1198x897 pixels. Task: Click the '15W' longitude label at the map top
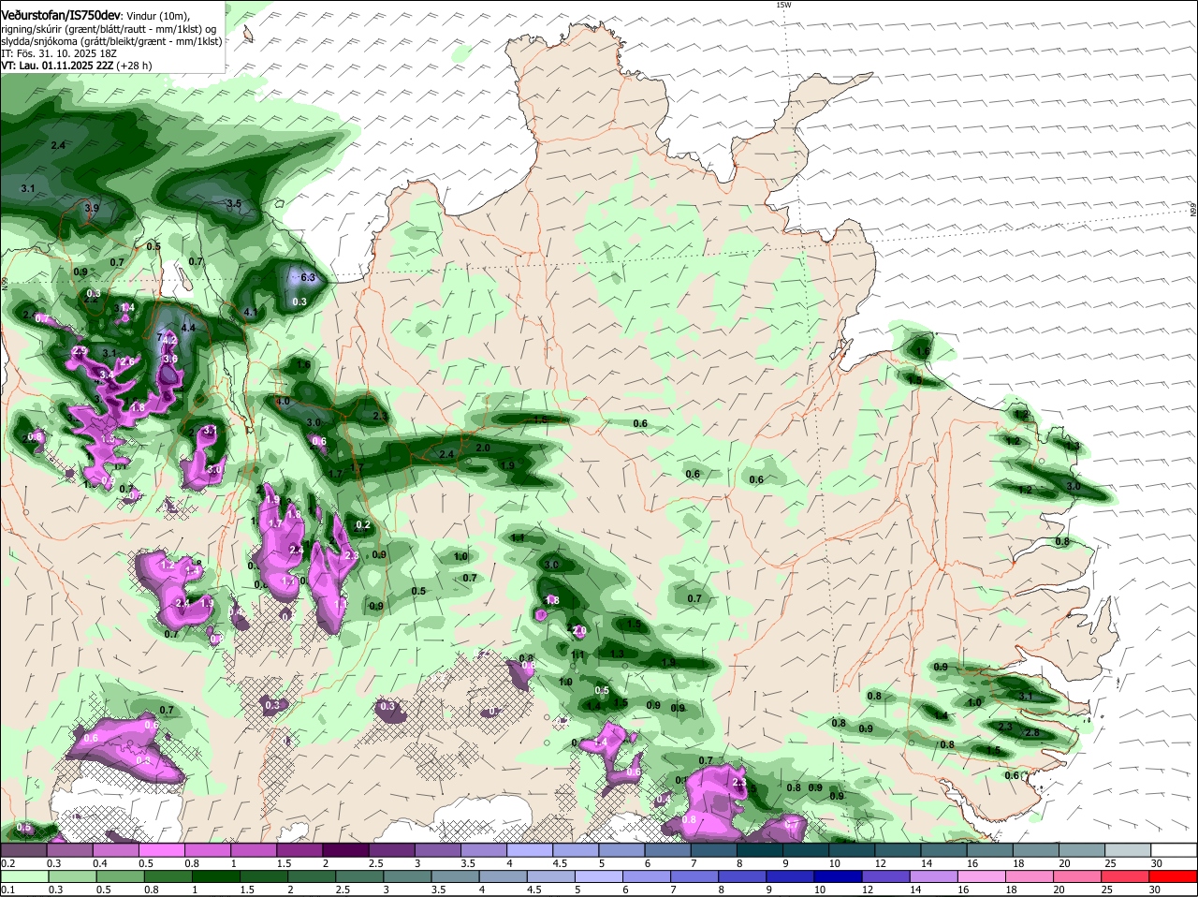tap(783, 5)
